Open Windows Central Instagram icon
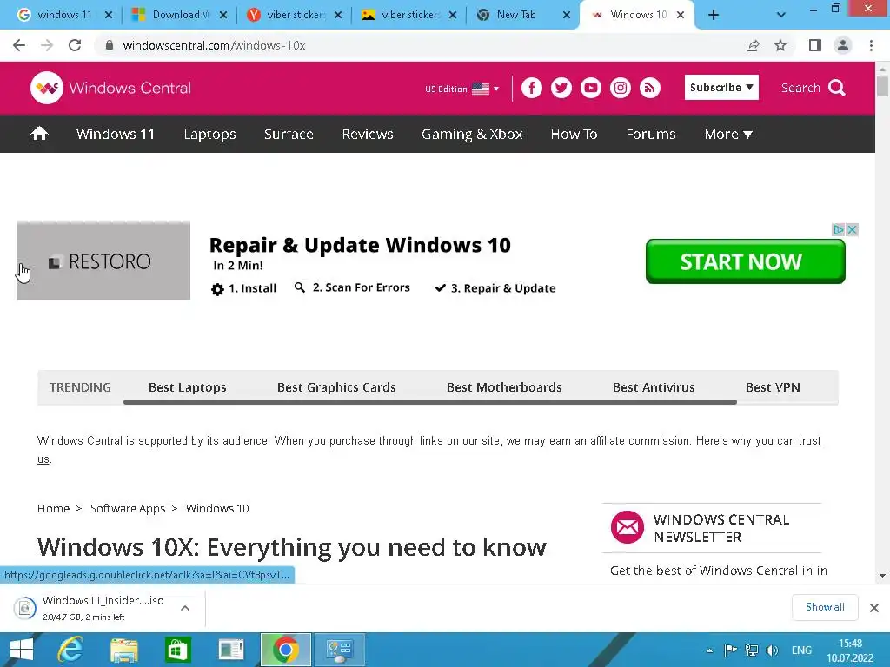 pyautogui.click(x=621, y=88)
